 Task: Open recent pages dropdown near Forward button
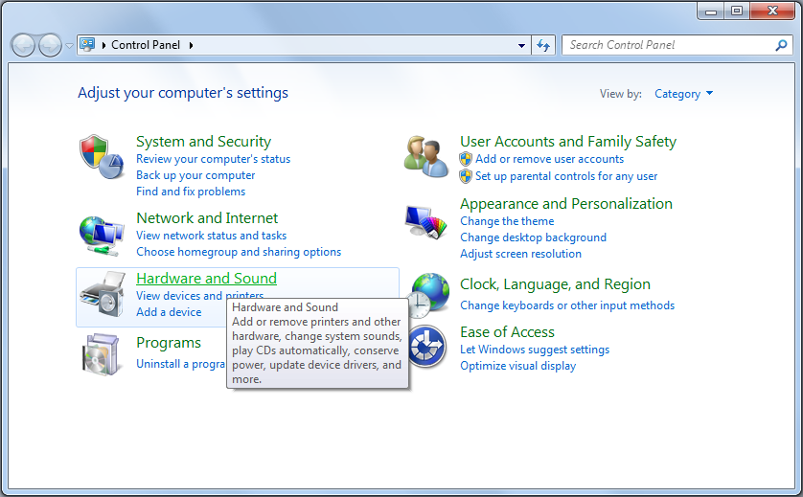click(x=69, y=46)
